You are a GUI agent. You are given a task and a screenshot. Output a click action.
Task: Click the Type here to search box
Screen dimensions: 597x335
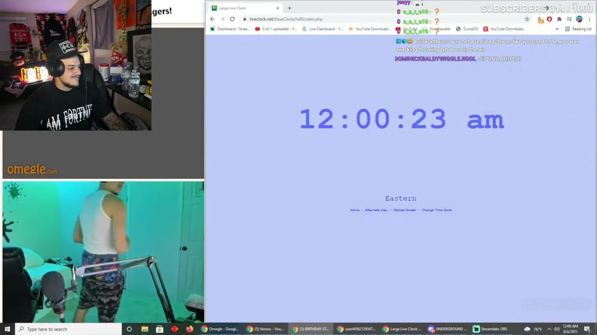(68, 329)
